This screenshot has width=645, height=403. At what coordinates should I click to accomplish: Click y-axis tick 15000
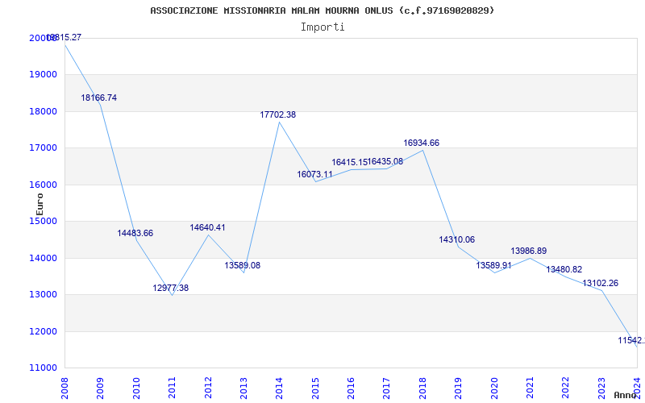pyautogui.click(x=43, y=221)
